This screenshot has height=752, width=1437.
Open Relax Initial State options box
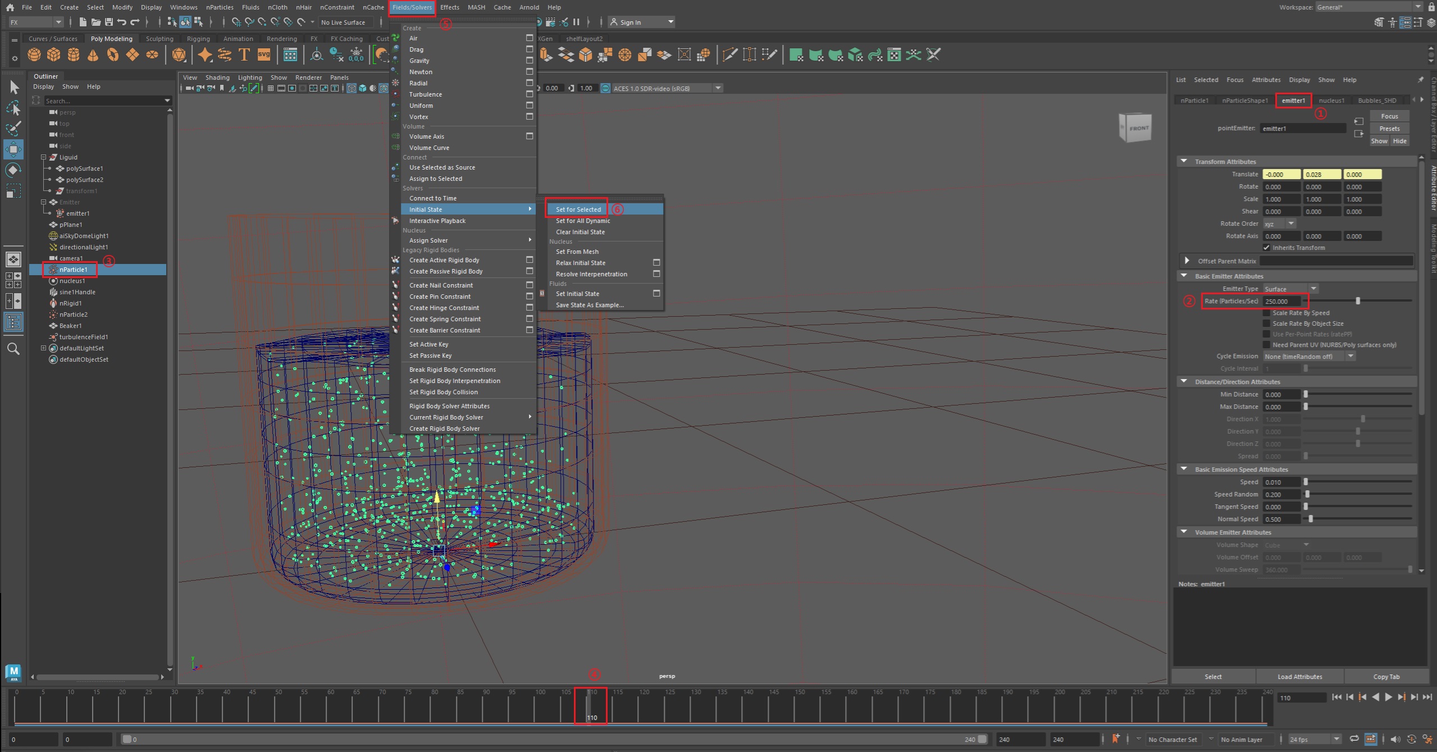pyautogui.click(x=656, y=262)
